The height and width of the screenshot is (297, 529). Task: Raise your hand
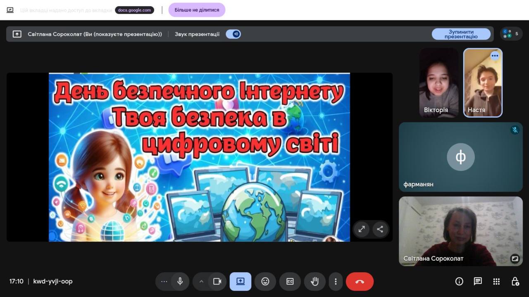click(315, 281)
